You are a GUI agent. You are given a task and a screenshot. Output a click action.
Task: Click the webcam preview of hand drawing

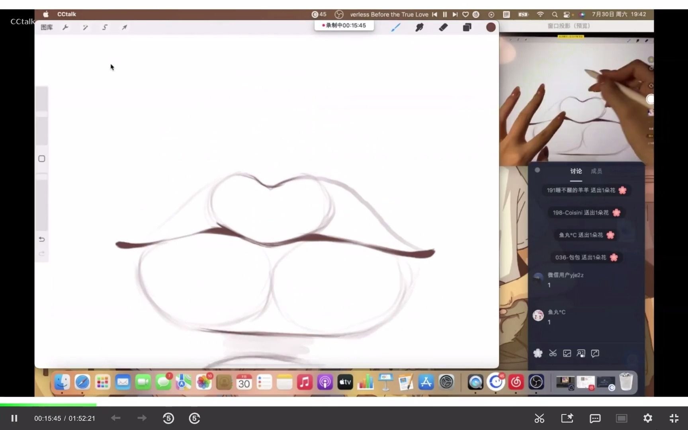pyautogui.click(x=577, y=100)
